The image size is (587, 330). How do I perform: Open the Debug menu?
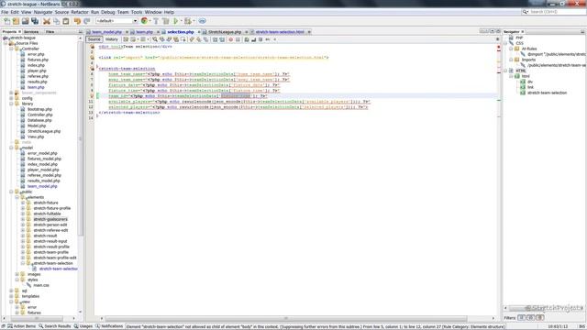pyautogui.click(x=108, y=12)
